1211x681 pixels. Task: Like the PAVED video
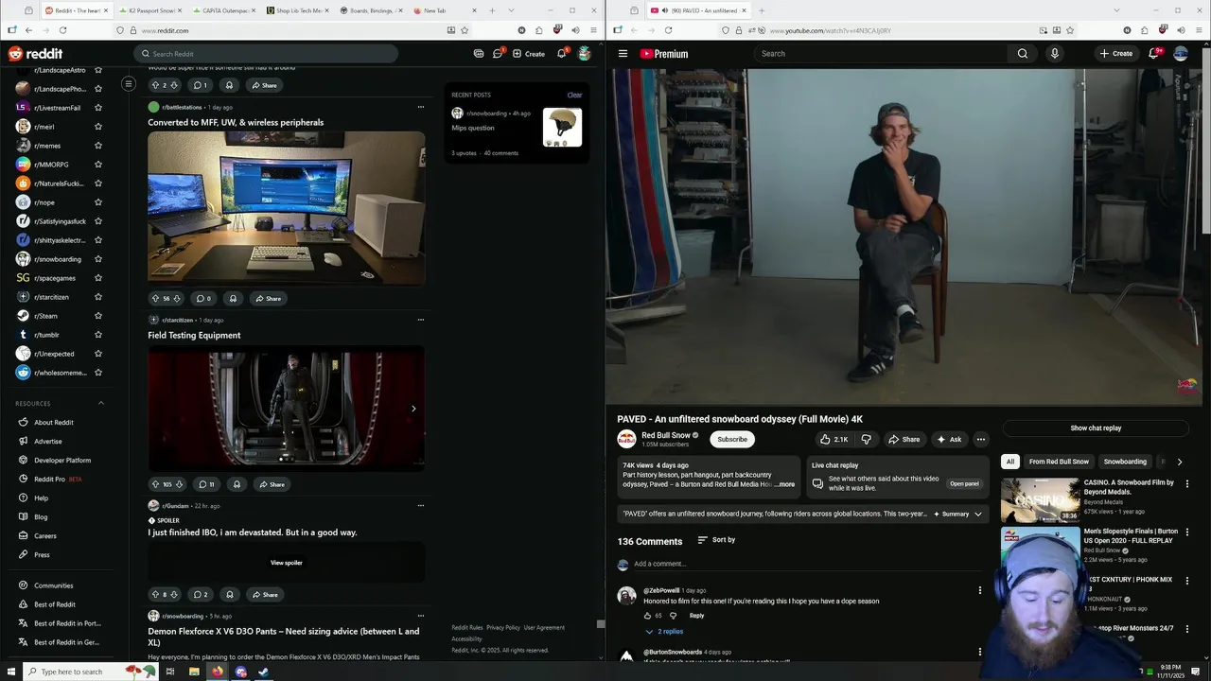pyautogui.click(x=834, y=439)
